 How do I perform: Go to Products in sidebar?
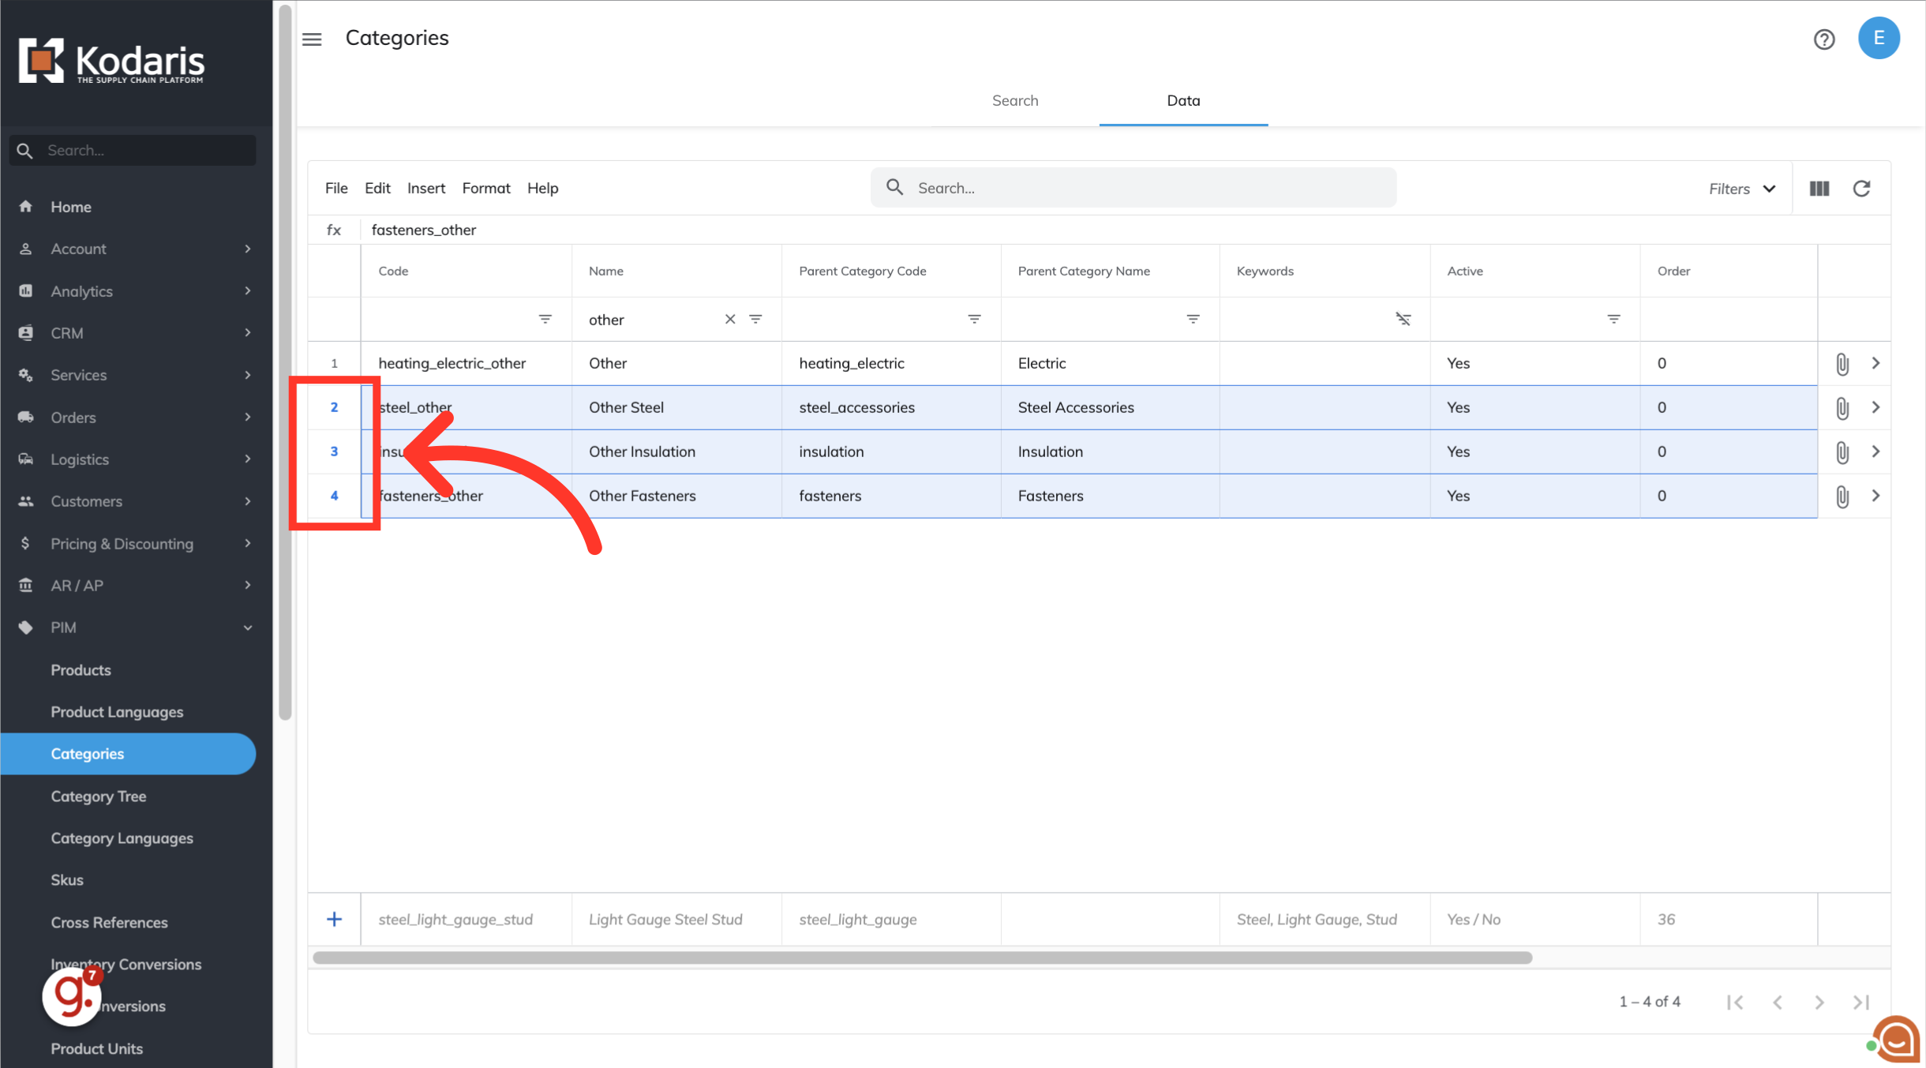[81, 669]
